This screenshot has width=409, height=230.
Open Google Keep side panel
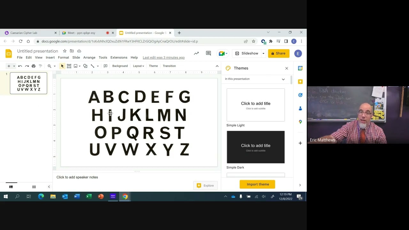pyautogui.click(x=300, y=82)
